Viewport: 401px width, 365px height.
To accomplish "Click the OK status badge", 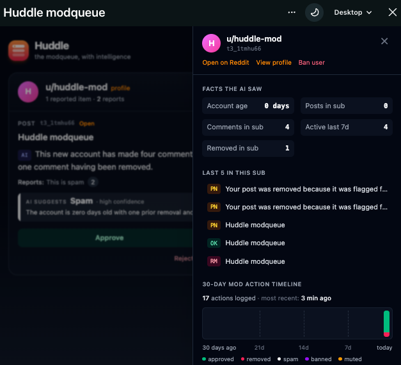I will tap(214, 243).
